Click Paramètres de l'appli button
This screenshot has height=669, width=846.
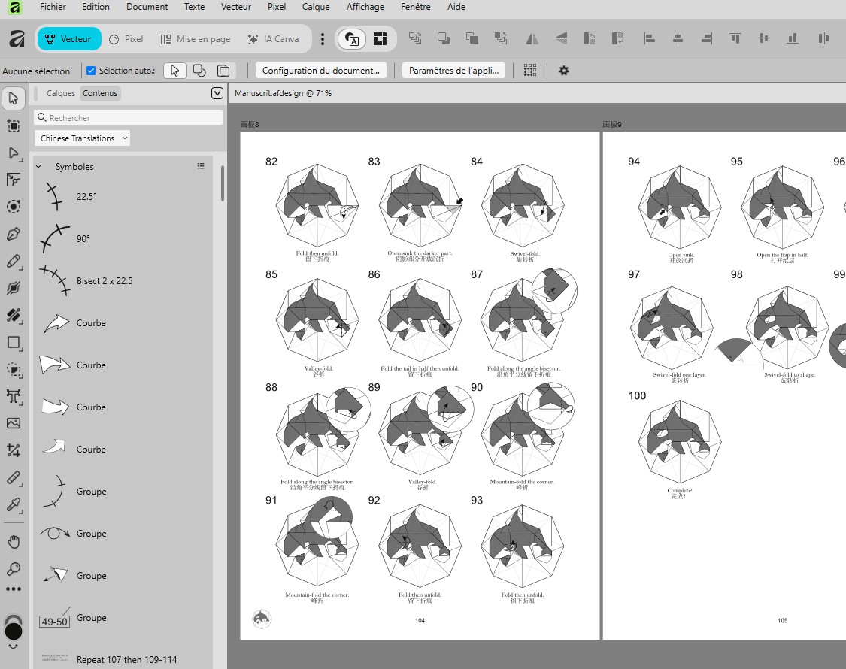pyautogui.click(x=453, y=71)
